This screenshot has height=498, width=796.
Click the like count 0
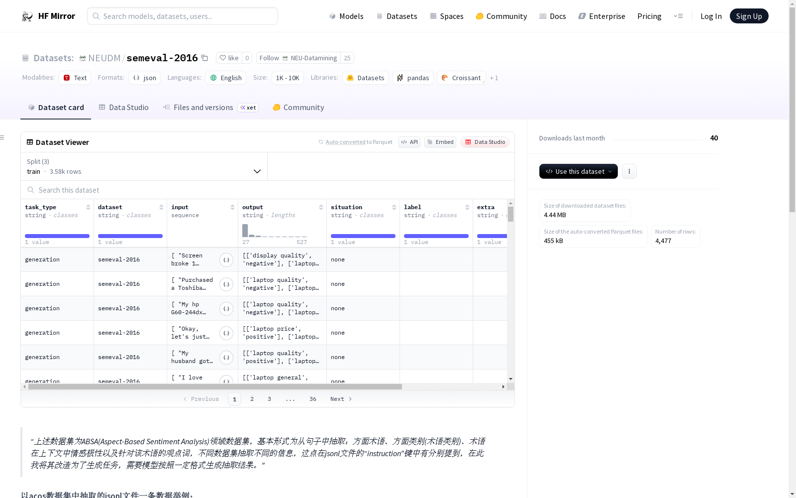point(247,58)
